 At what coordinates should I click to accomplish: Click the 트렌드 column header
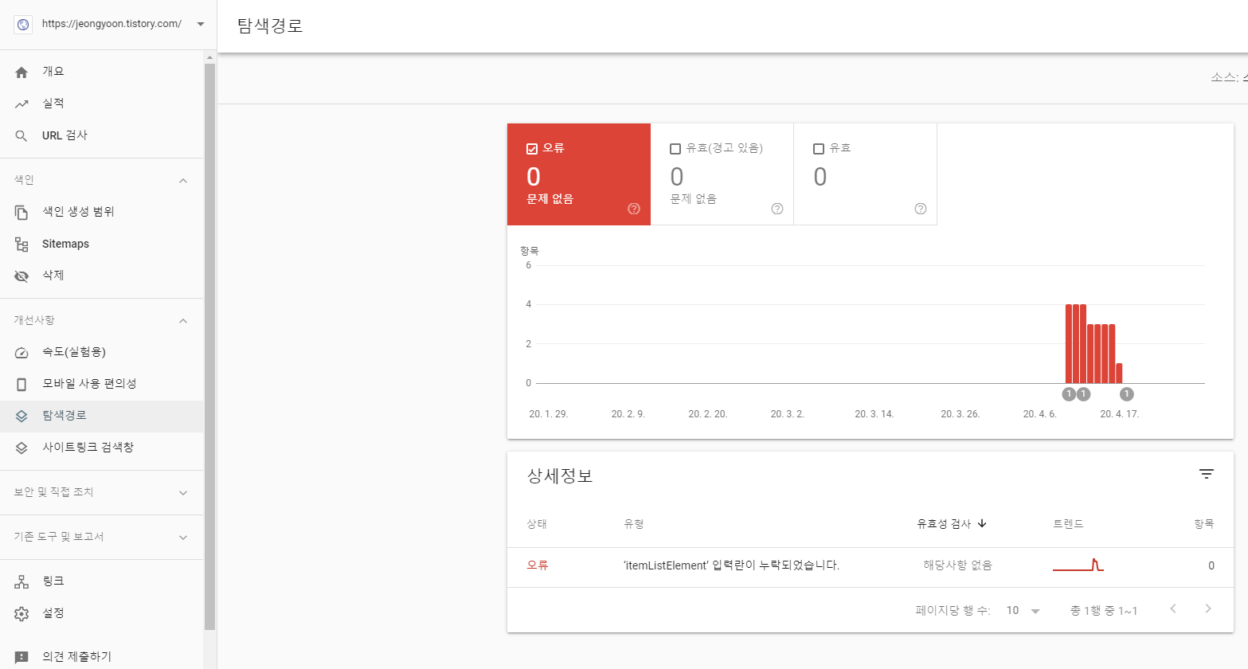pos(1068,524)
